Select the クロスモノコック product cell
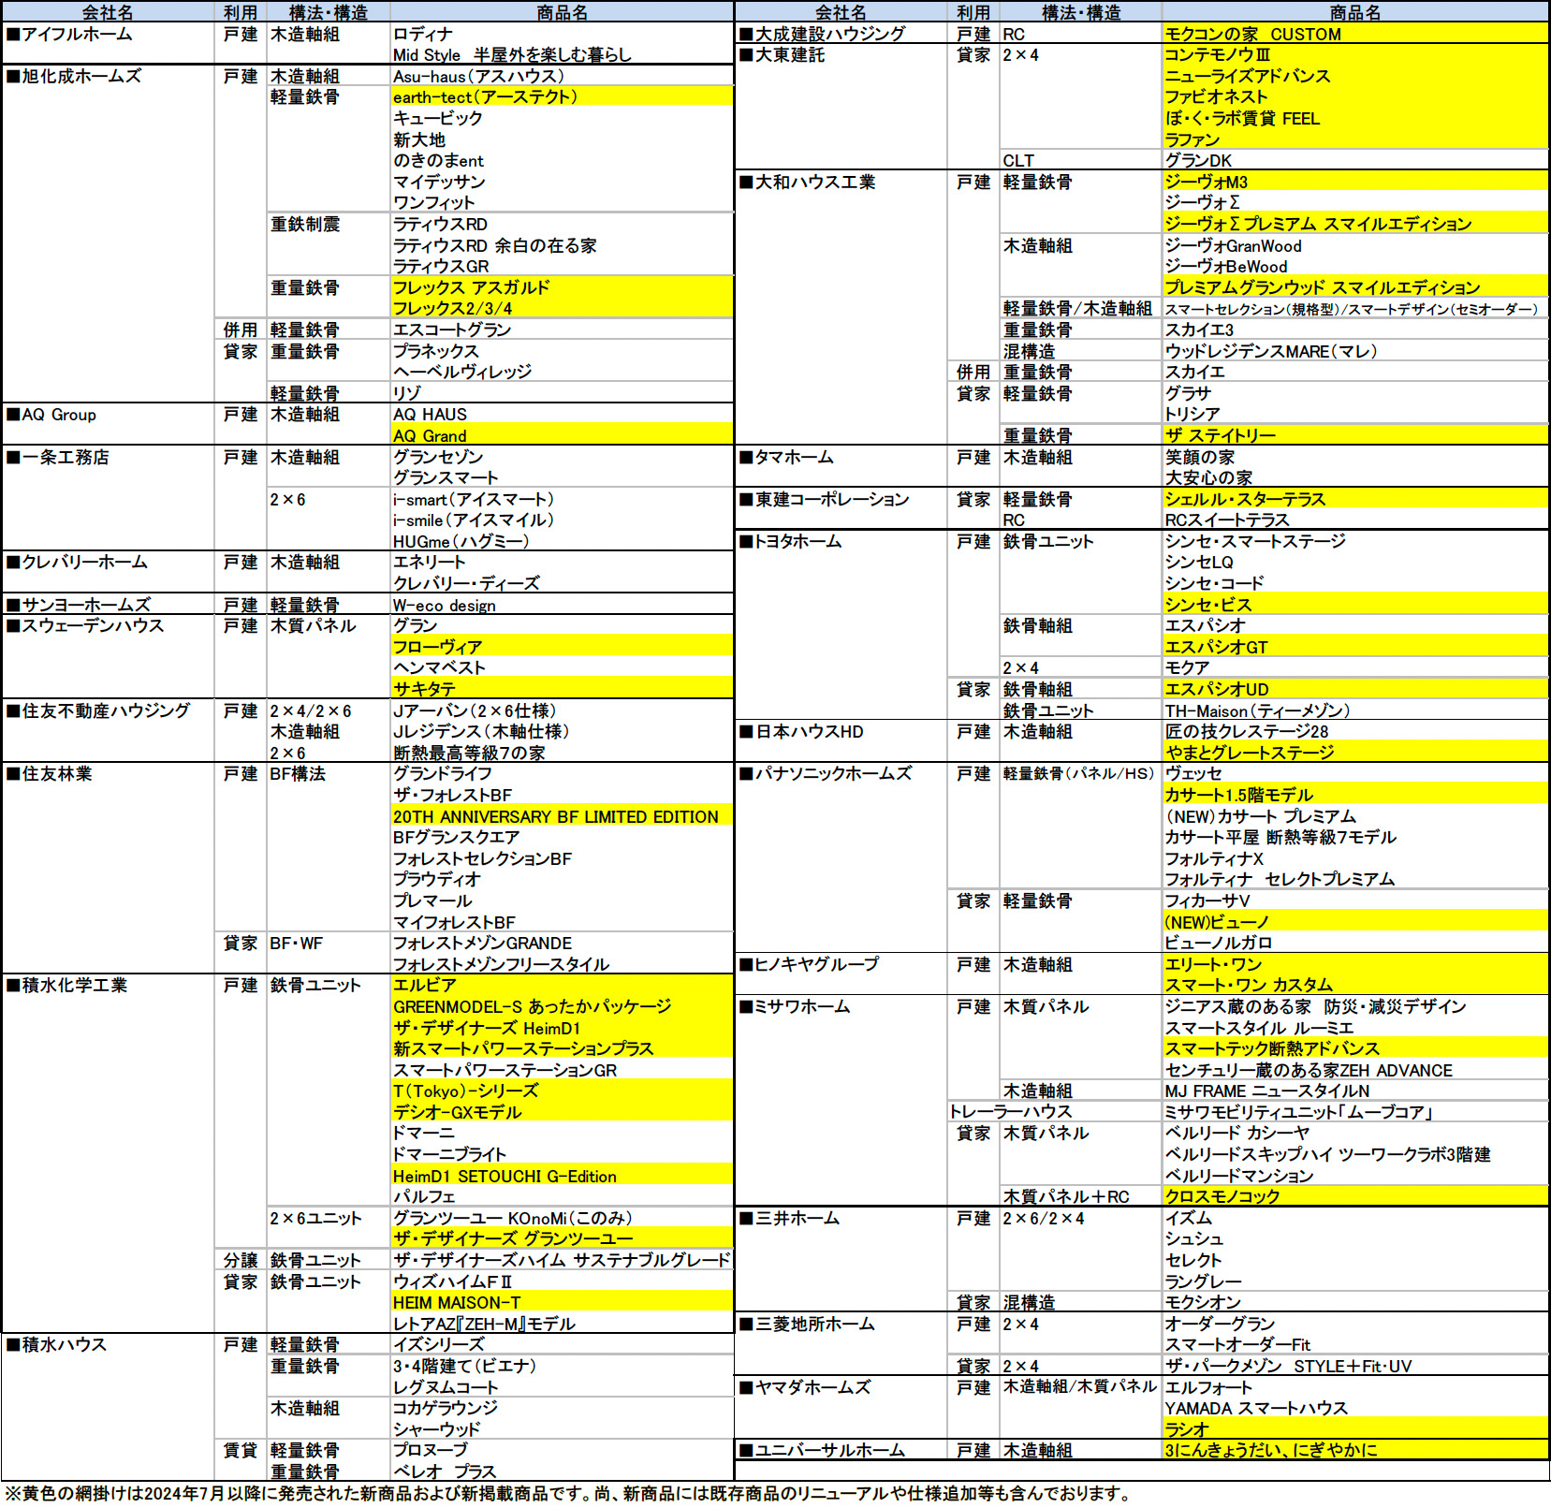The width and height of the screenshot is (1551, 1508). tap(1353, 1197)
